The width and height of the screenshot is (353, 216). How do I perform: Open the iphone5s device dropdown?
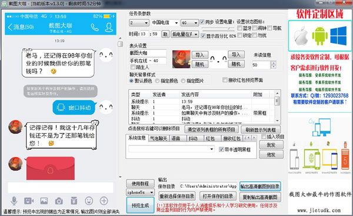point(140,193)
